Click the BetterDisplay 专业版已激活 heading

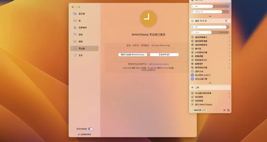coord(148,35)
